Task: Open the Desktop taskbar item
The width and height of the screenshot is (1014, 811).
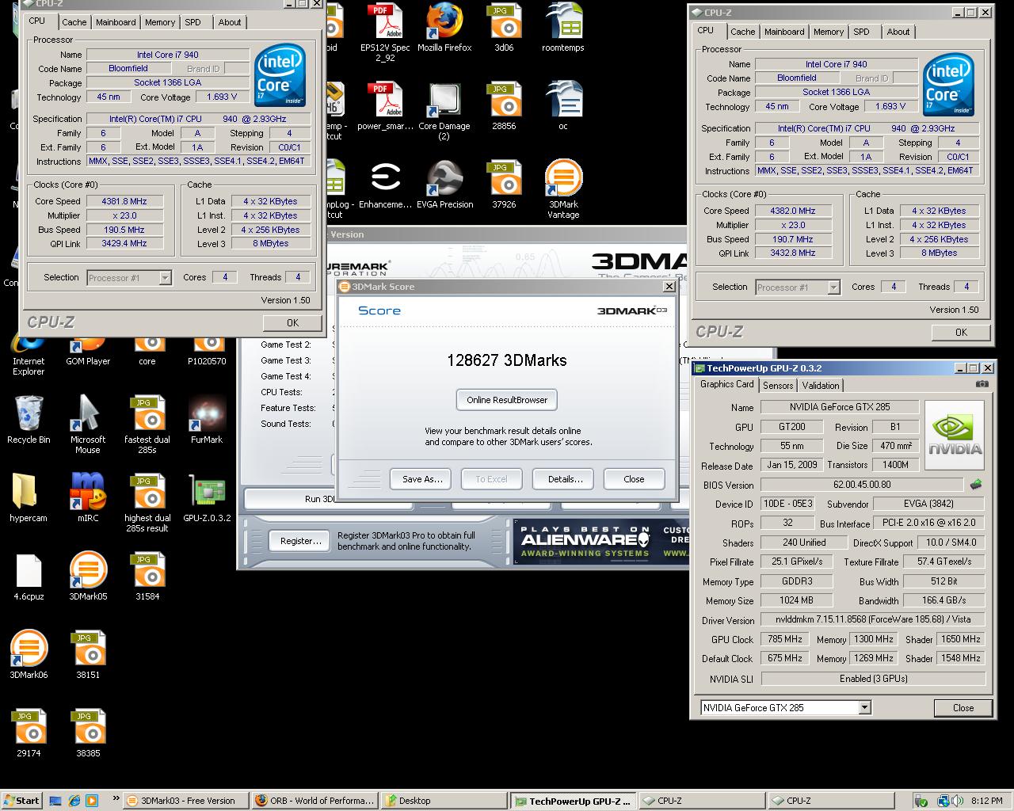Action: [x=444, y=800]
